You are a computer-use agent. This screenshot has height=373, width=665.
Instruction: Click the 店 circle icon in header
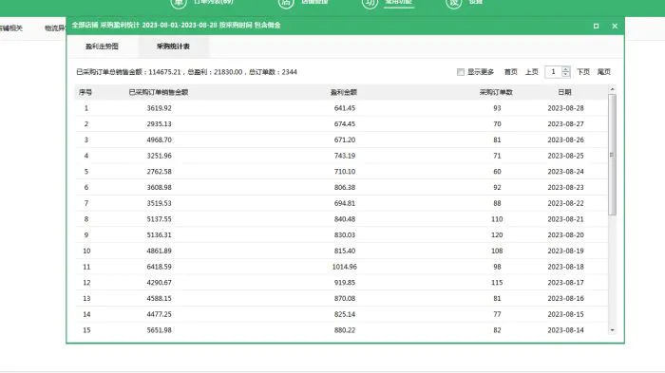tap(286, 3)
